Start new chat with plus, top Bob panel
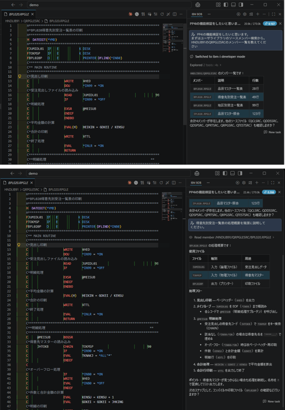This screenshot has width=285, height=410. (x=258, y=14)
